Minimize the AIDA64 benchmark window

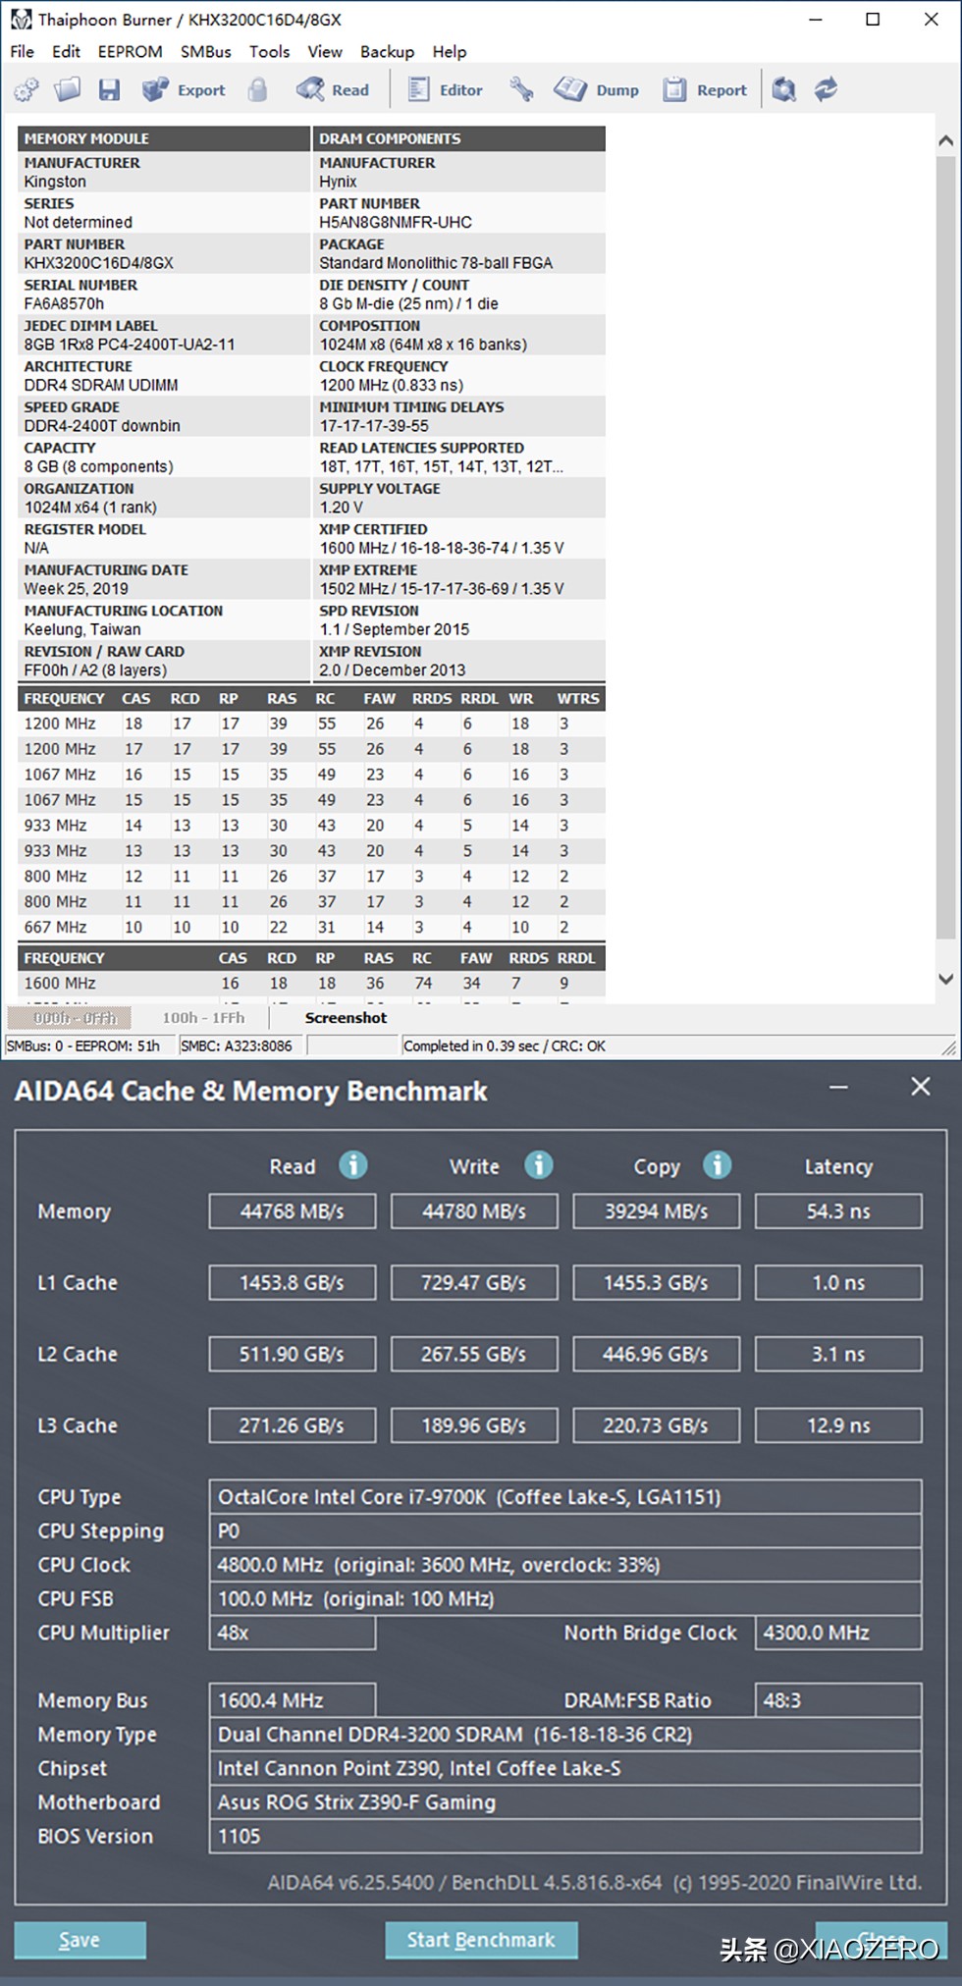coord(838,1087)
